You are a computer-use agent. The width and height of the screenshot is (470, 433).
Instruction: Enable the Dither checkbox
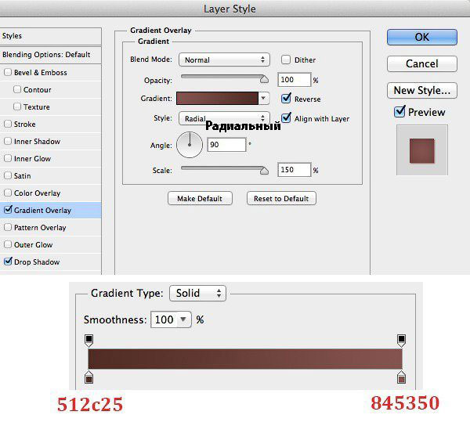pyautogui.click(x=286, y=60)
